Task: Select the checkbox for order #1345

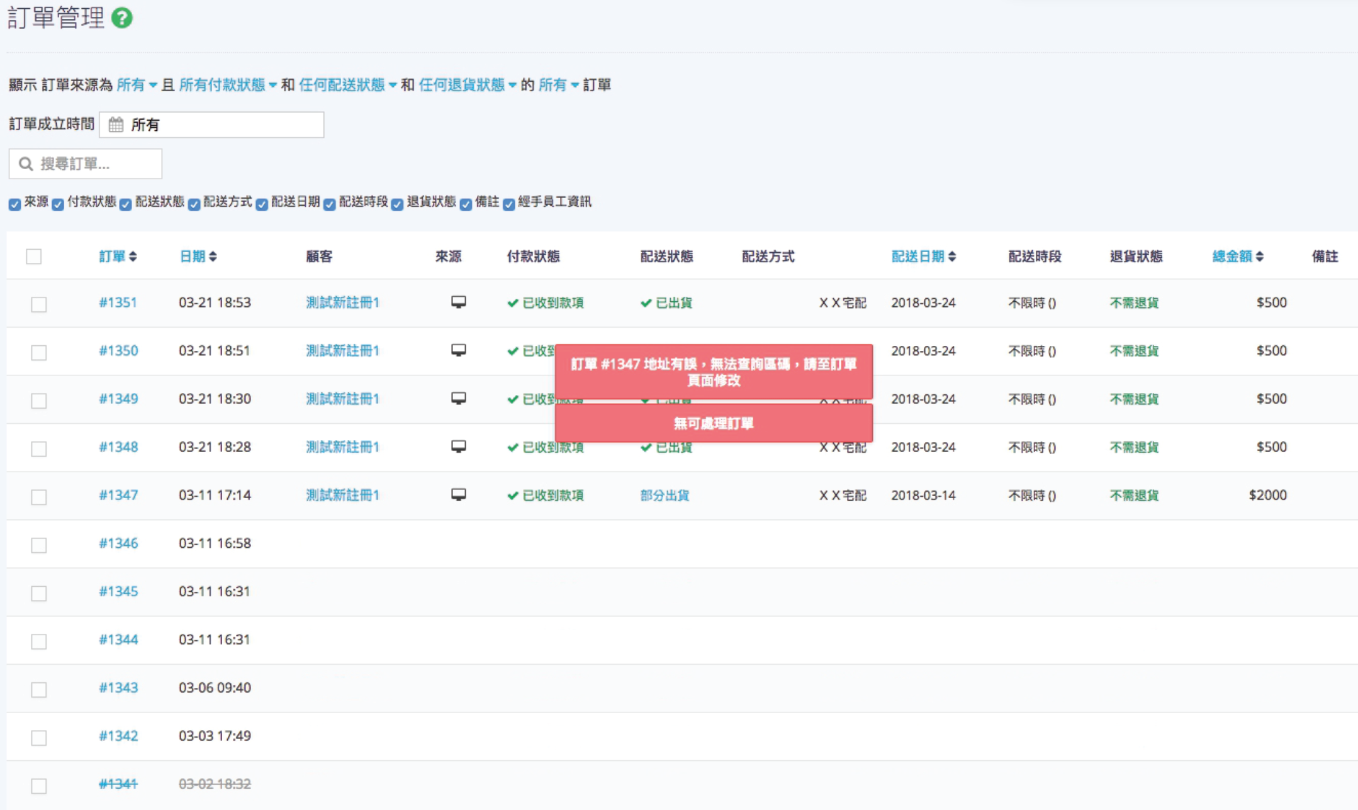Action: pyautogui.click(x=39, y=593)
